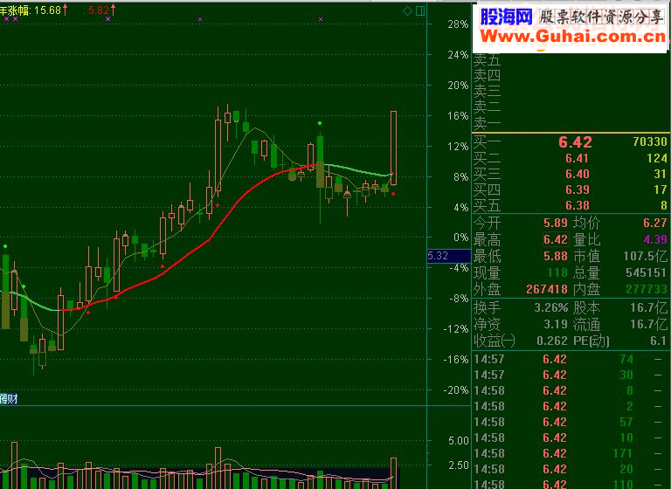
Task: Select the tall latest red candlestick
Action: (393, 148)
